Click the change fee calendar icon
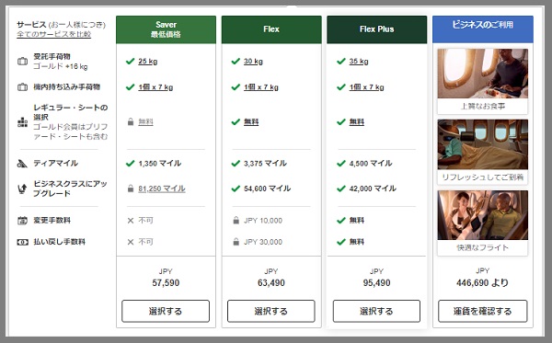Viewport: 552px width, 343px height. coord(22,221)
